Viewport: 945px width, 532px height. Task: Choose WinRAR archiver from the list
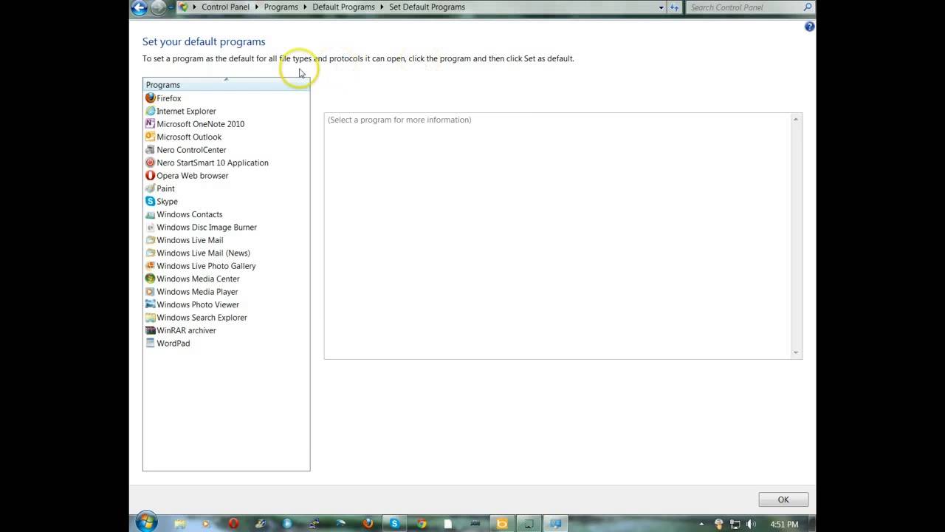pos(186,330)
